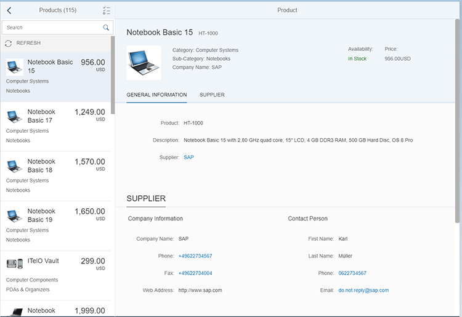Image resolution: width=462 pixels, height=317 pixels.
Task: Click Computer Components category text
Action: (32, 280)
